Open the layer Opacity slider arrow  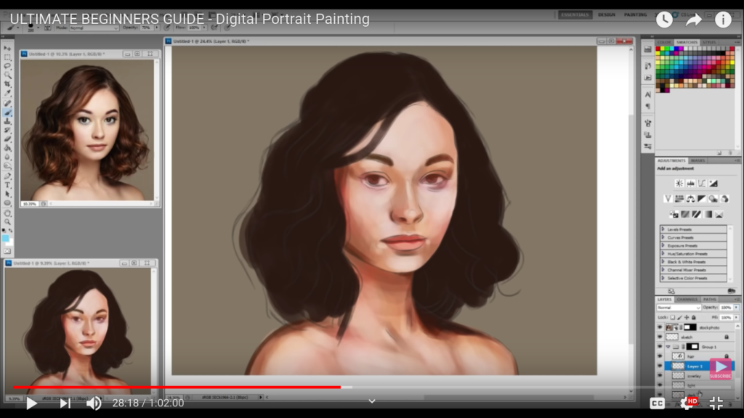coord(737,308)
